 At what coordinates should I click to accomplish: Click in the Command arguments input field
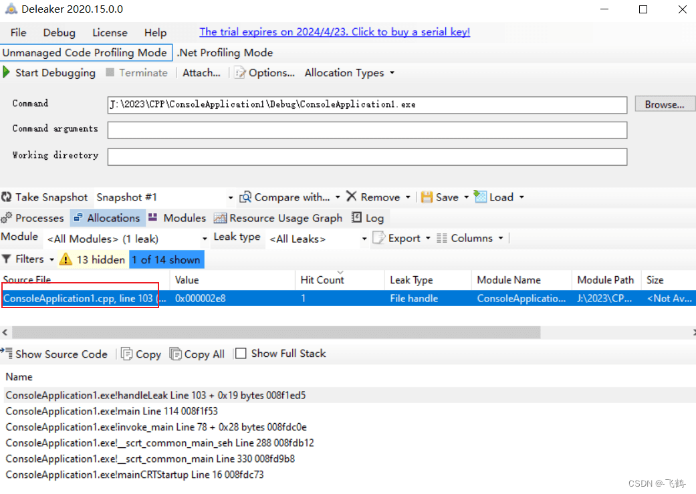pos(367,130)
